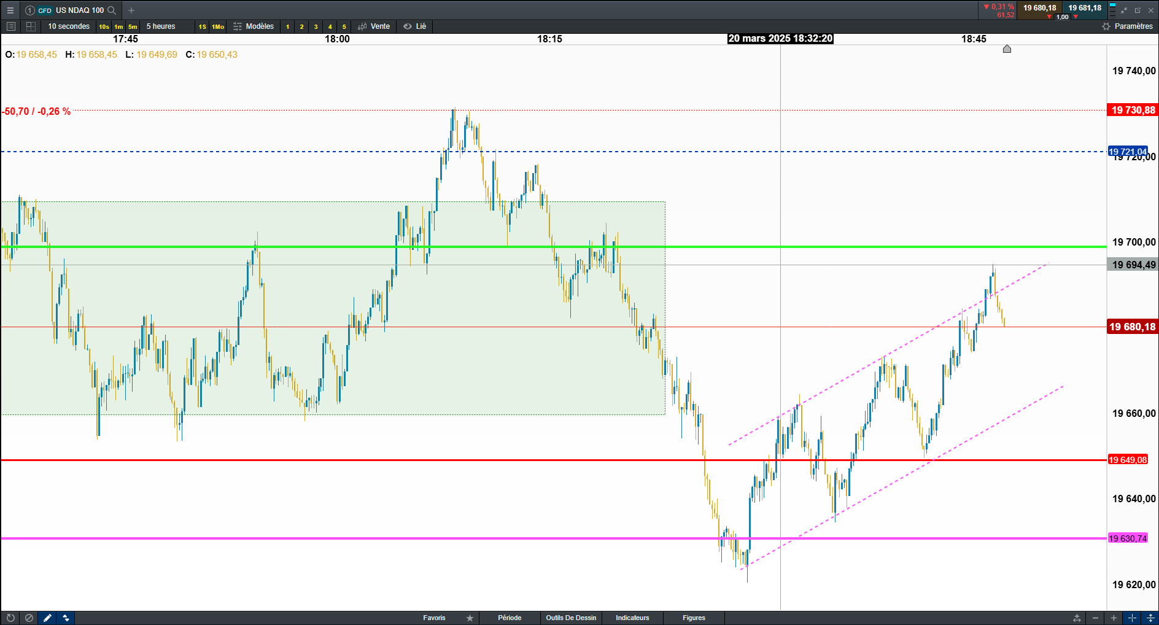The width and height of the screenshot is (1159, 625).
Task: Click the refresh arrow icon at bottom left
Action: tap(10, 618)
